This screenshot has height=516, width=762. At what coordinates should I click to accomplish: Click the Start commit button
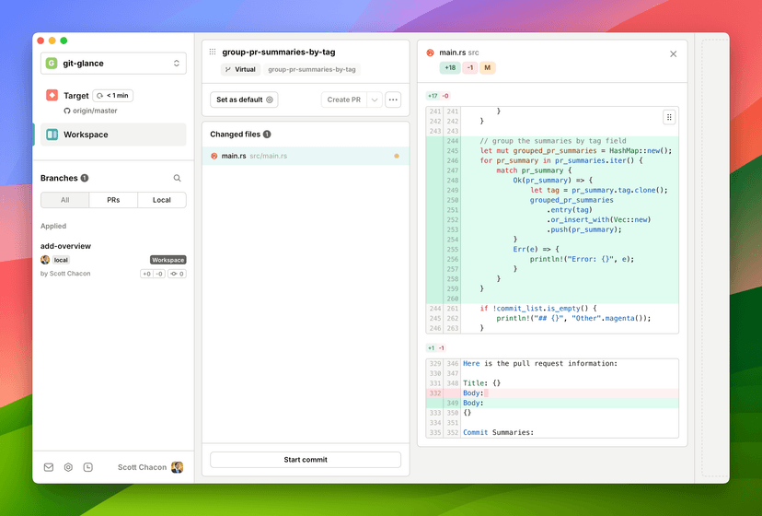tap(306, 460)
